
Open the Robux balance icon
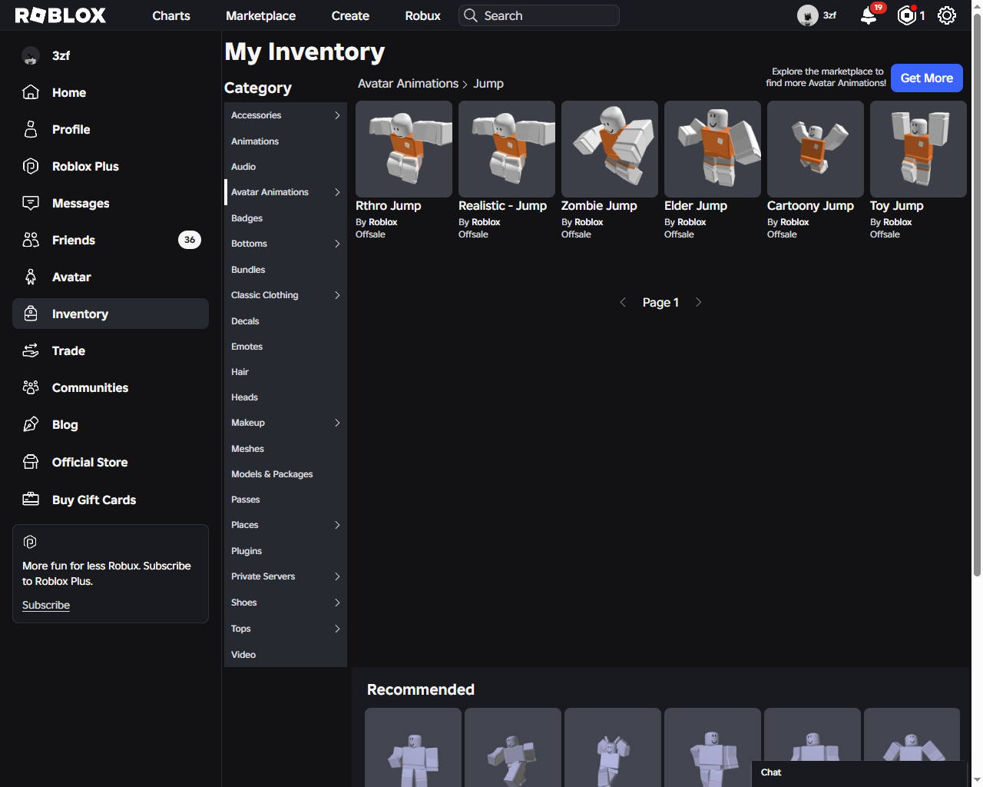click(x=907, y=15)
